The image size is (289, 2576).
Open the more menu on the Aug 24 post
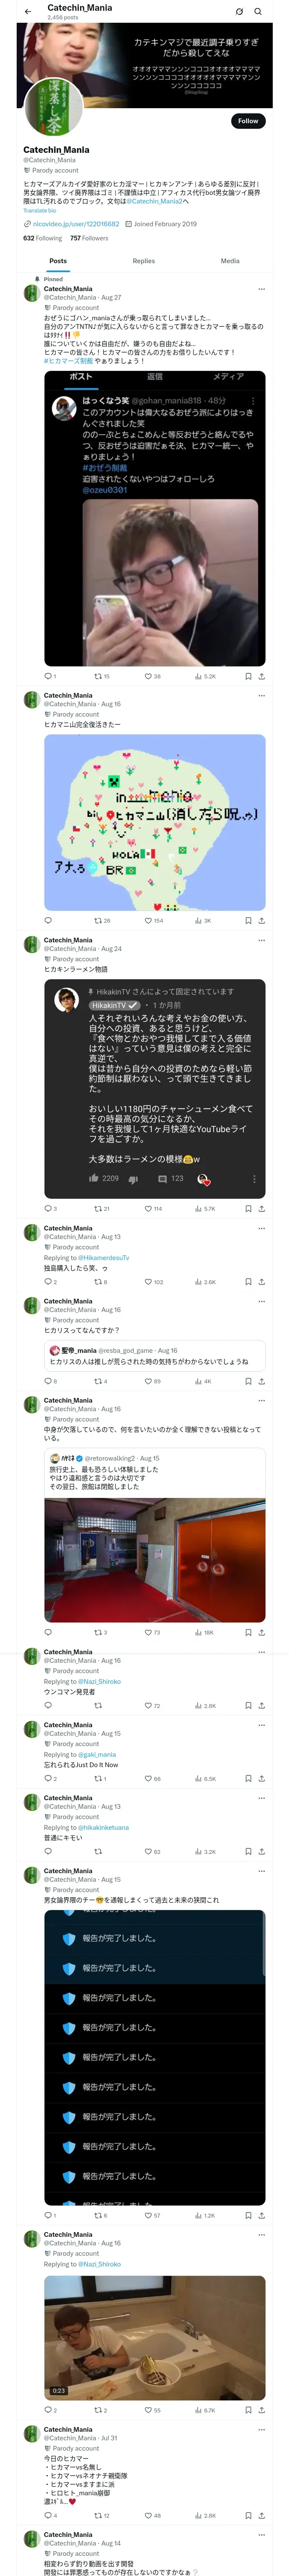tap(261, 940)
